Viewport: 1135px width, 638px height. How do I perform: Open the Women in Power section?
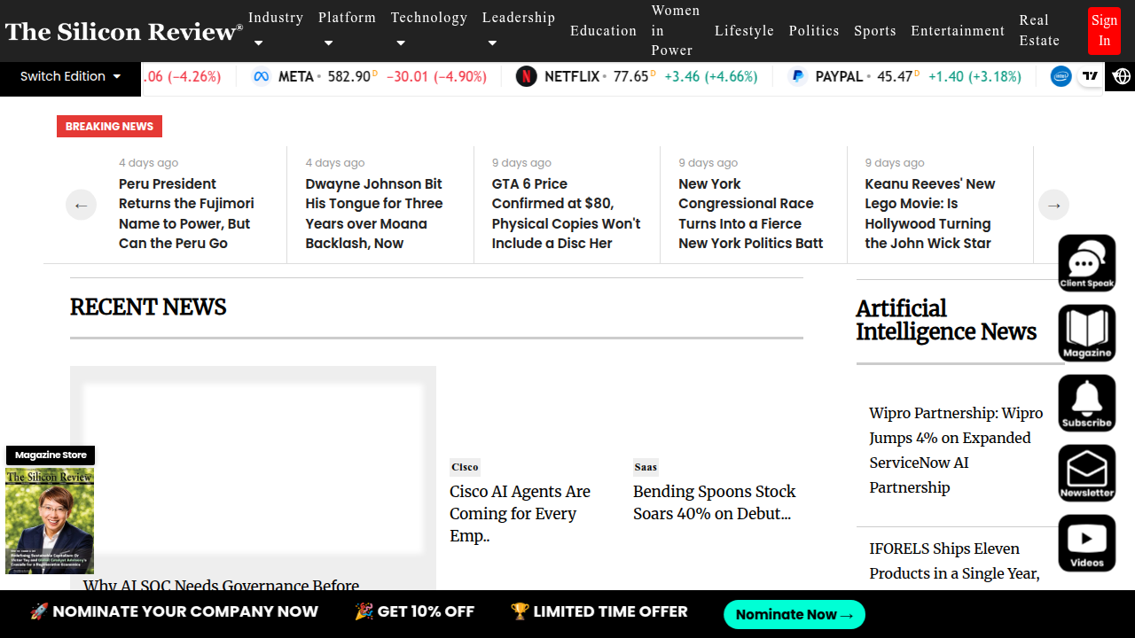point(676,31)
